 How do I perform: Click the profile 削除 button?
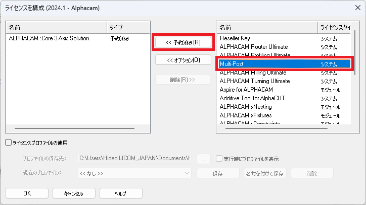point(312,173)
